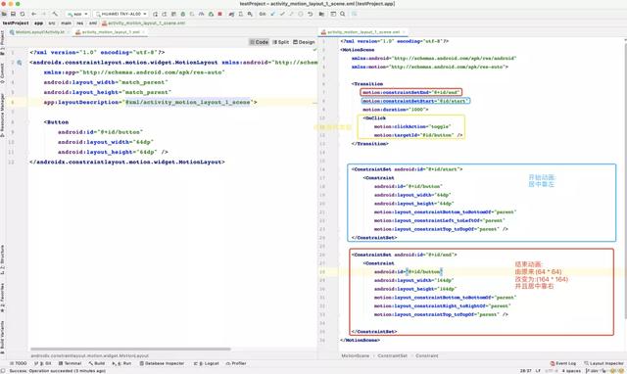The image size is (627, 374).
Task: Click the 'Success: Operation succeeded' status message
Action: point(57,371)
